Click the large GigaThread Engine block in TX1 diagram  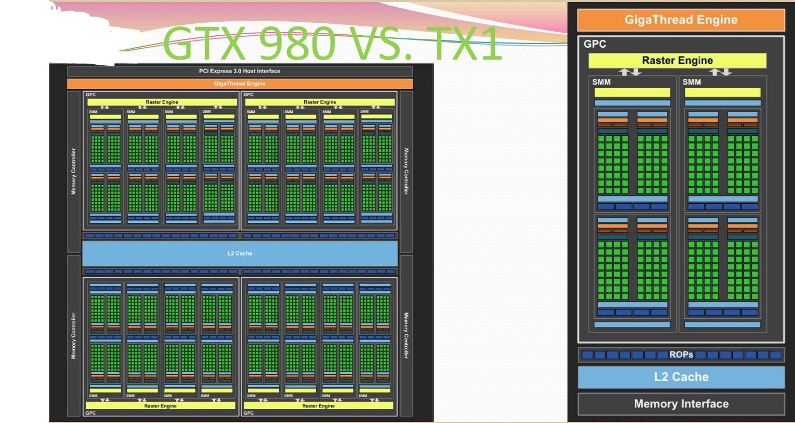[x=681, y=20]
